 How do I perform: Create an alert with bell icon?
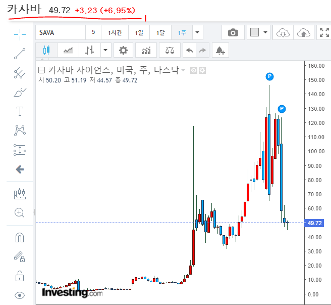coord(220,50)
